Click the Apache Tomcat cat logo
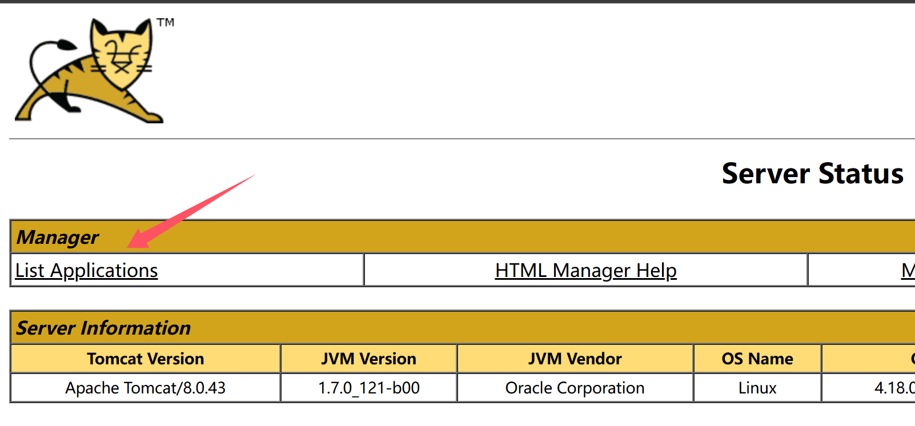 coord(94,70)
